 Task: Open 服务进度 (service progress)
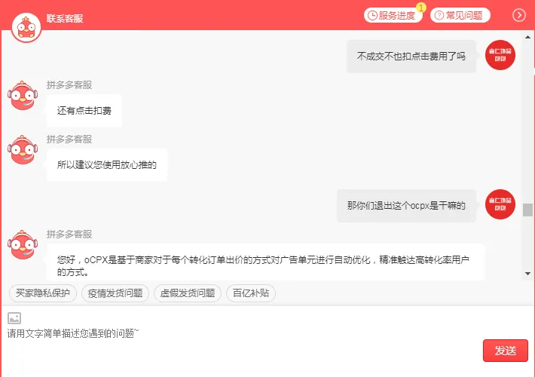coord(393,15)
